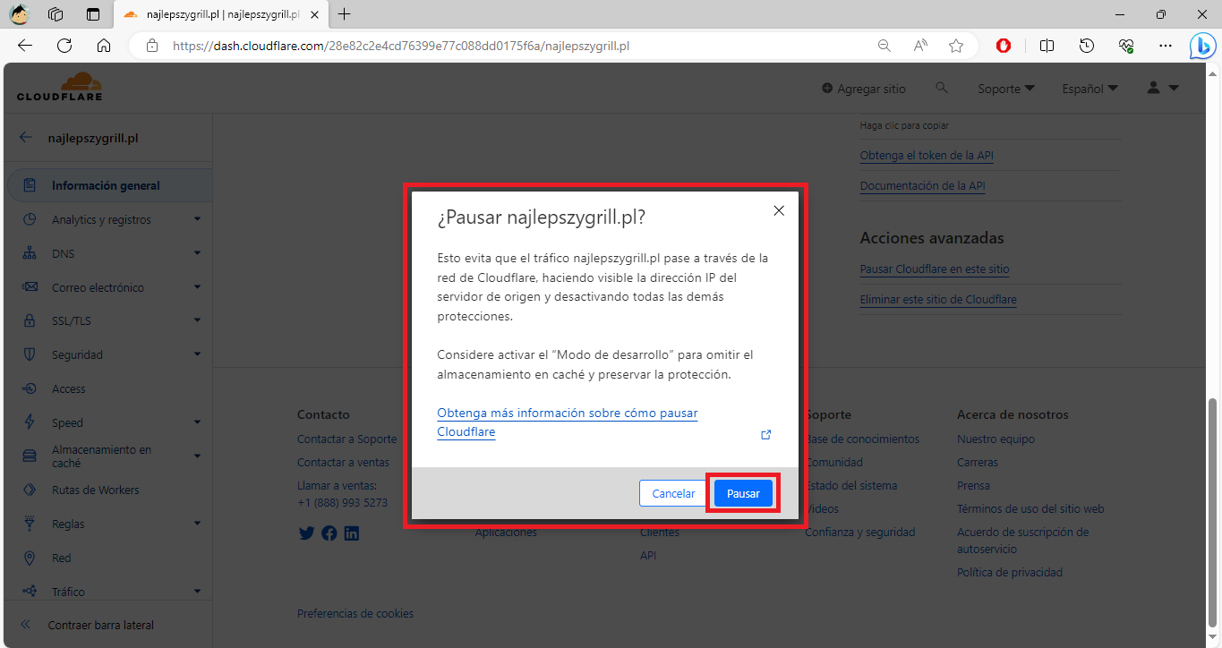Viewport: 1222px width, 648px height.
Task: Expand the Reglas section
Action: [197, 524]
